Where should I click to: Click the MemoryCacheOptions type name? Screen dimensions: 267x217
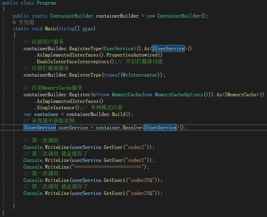[179, 94]
